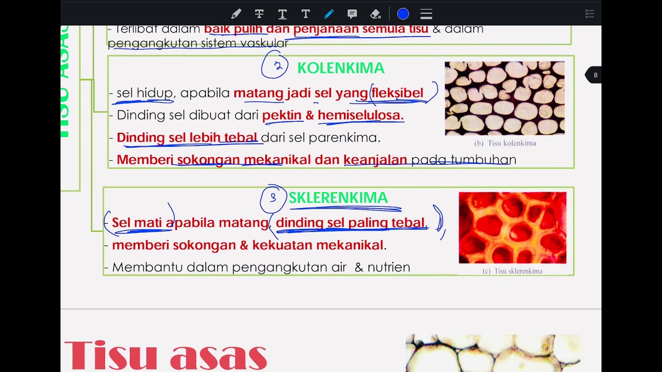Viewport: 662px width, 372px height.
Task: Click the word 'keanjalan'
Action: coord(375,160)
